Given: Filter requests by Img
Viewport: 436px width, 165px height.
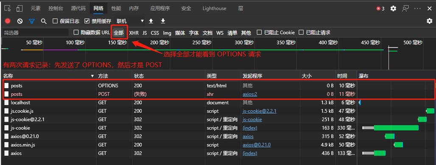Looking at the screenshot, I should click(x=167, y=33).
